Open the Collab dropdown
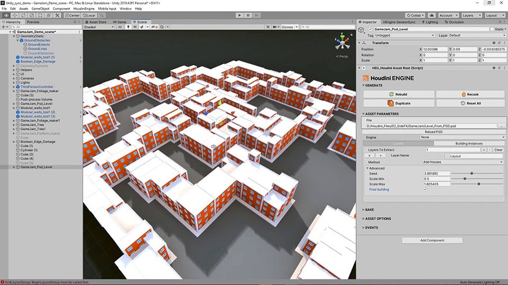Image resolution: width=508 pixels, height=285 pixels. tap(415, 15)
